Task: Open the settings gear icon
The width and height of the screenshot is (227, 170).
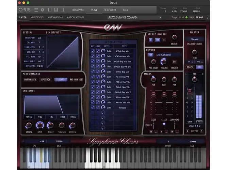Action: pos(43,10)
